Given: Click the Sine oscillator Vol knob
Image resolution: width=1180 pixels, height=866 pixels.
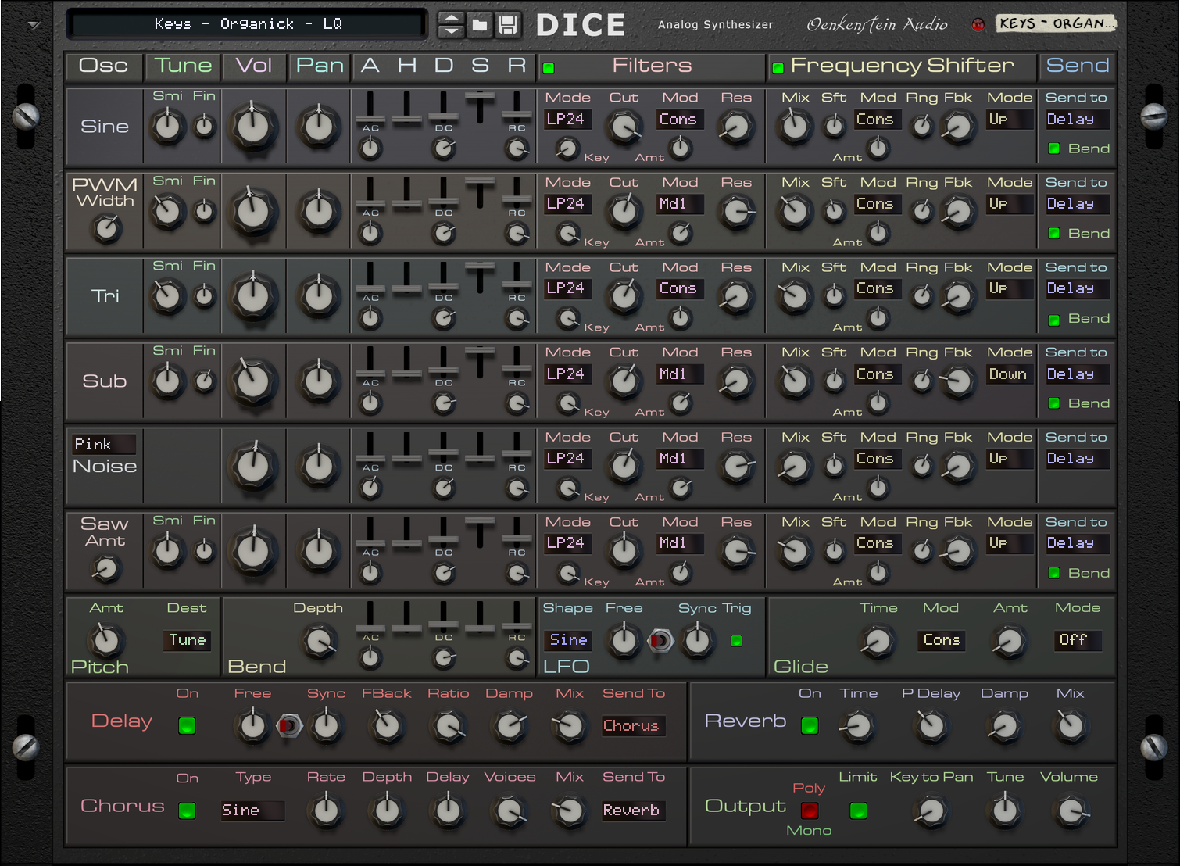Looking at the screenshot, I should pos(252,127).
